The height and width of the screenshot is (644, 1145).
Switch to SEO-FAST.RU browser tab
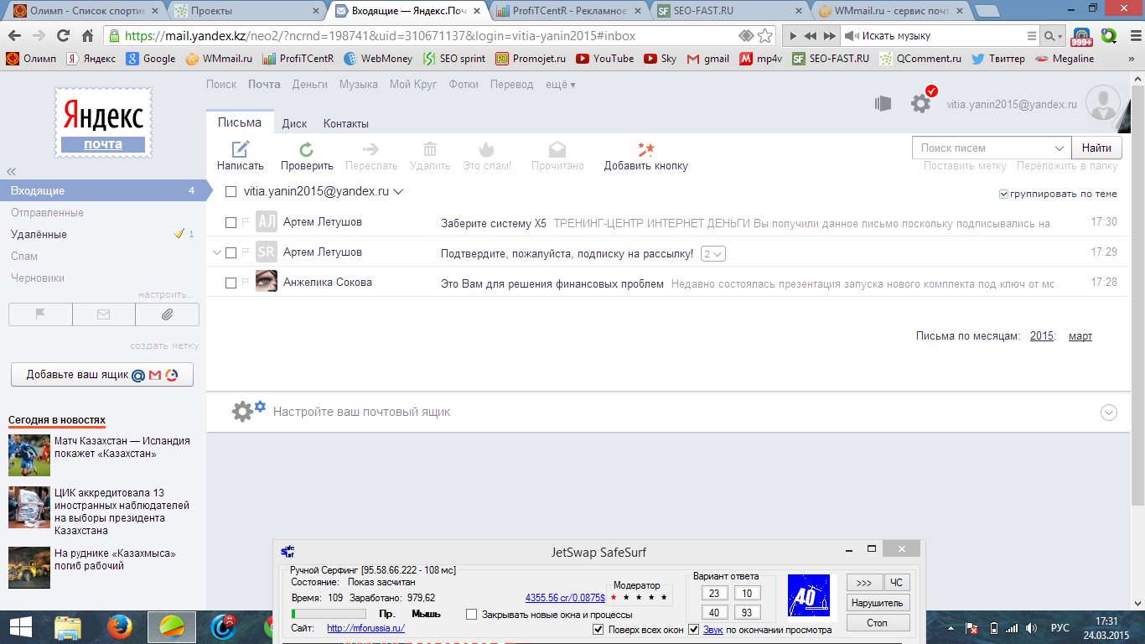click(x=729, y=12)
